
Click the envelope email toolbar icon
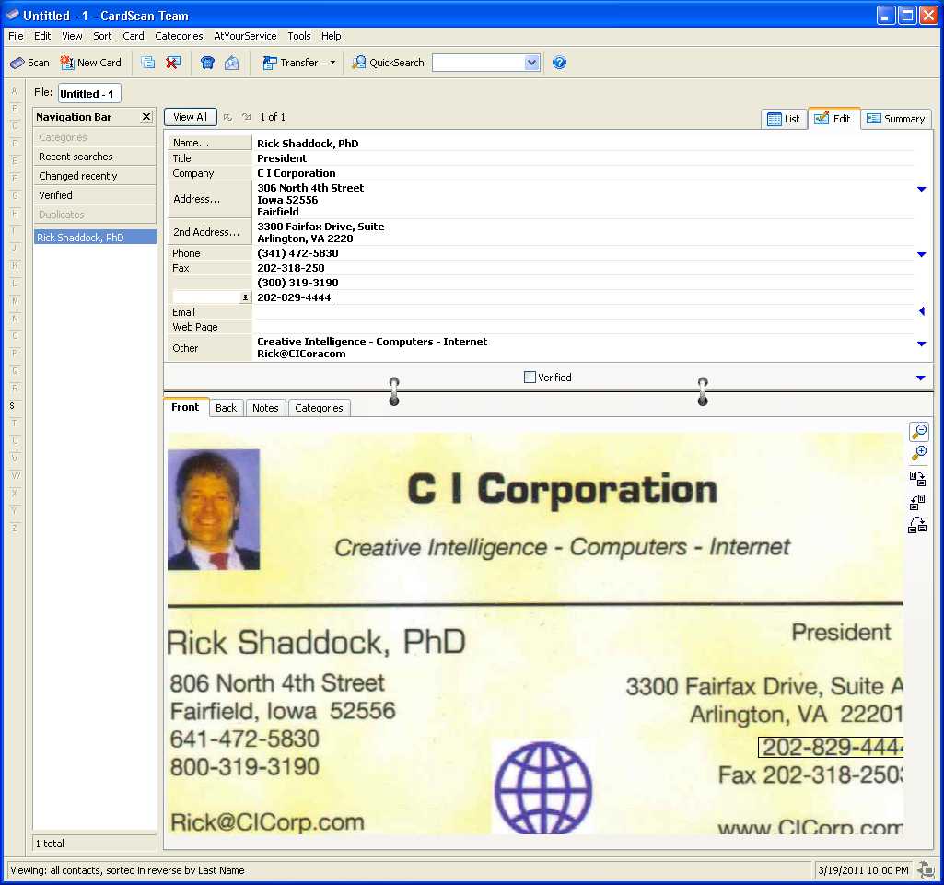[232, 63]
